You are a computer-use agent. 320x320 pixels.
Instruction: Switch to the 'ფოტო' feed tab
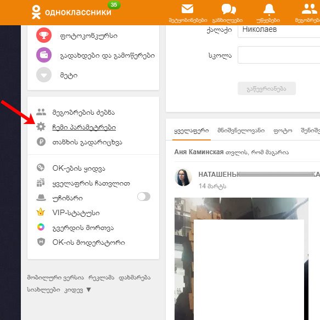pos(283,131)
